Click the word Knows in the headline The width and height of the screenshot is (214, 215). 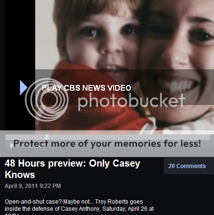point(20,175)
